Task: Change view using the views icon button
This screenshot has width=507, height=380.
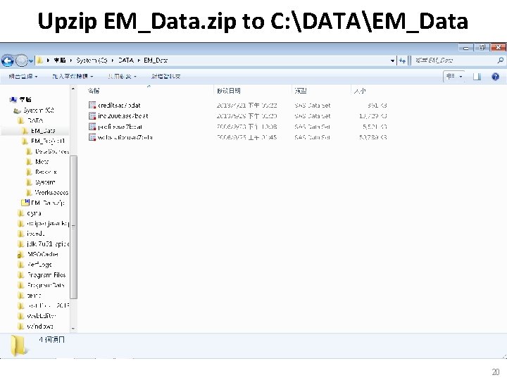Action: point(451,77)
